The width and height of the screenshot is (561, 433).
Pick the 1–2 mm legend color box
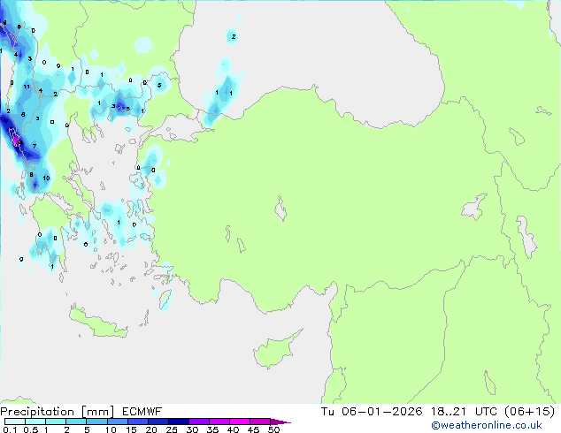(56, 422)
